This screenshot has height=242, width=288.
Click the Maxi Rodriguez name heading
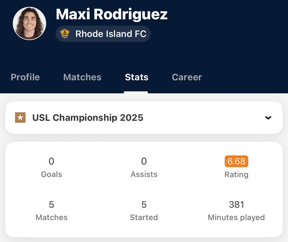tap(112, 14)
